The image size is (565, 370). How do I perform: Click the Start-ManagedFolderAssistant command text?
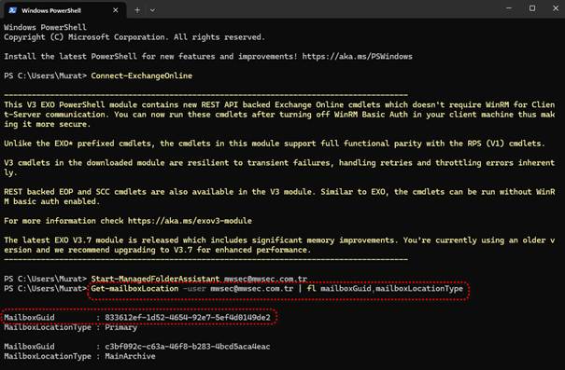coord(155,279)
